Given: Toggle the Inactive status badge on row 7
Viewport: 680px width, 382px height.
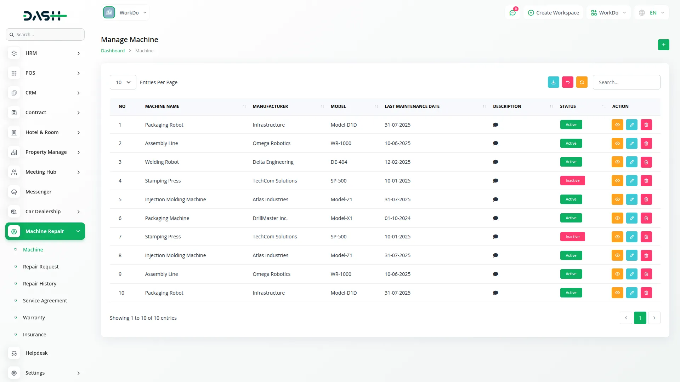Looking at the screenshot, I should click(572, 236).
